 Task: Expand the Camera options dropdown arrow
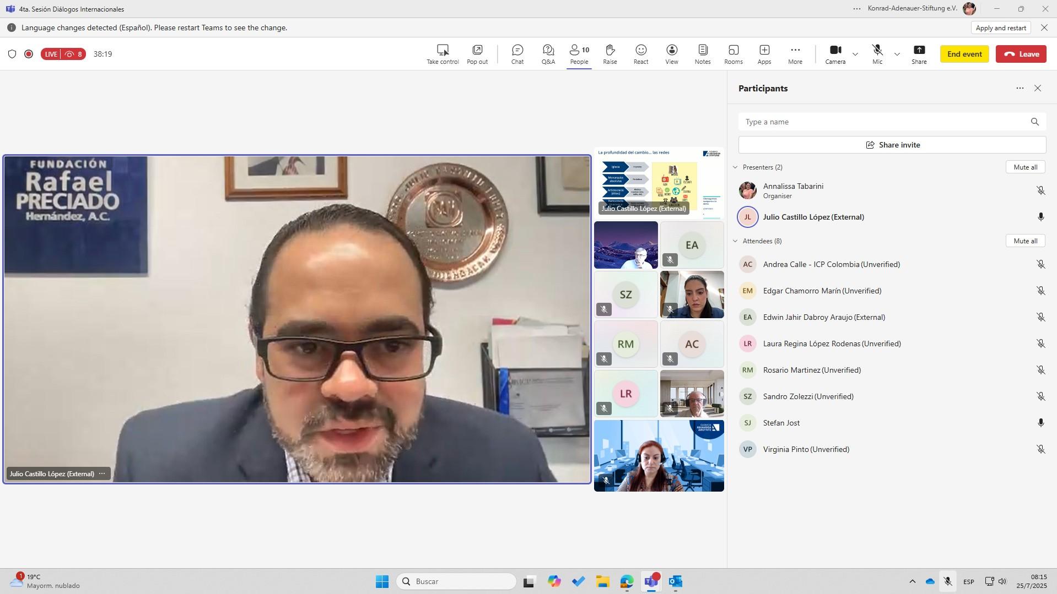point(855,55)
